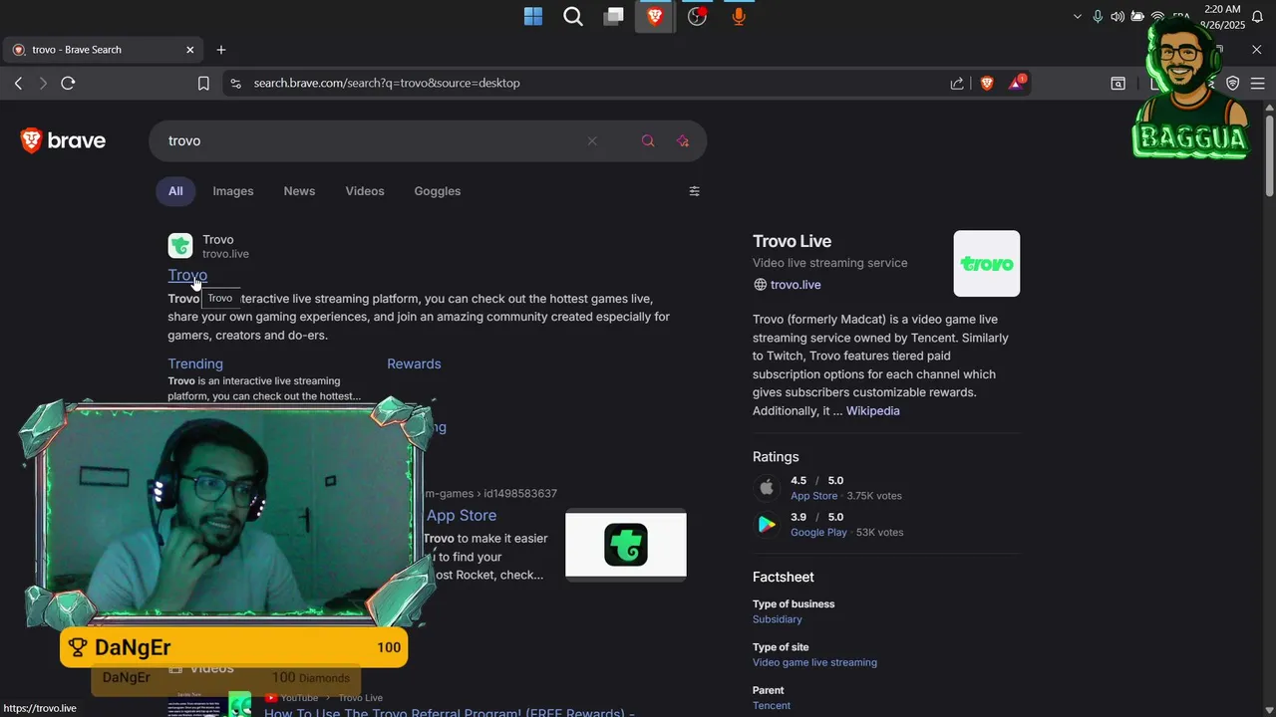
Task: Open the Rewards sublink
Action: pos(414,363)
